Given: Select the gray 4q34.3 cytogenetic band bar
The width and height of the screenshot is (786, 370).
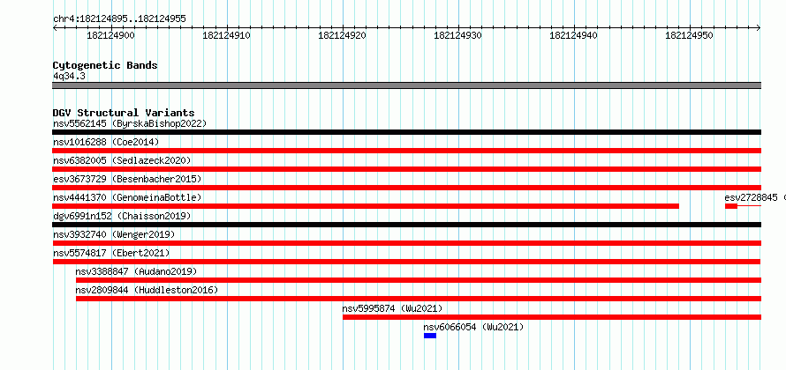Looking at the screenshot, I should coord(406,85).
